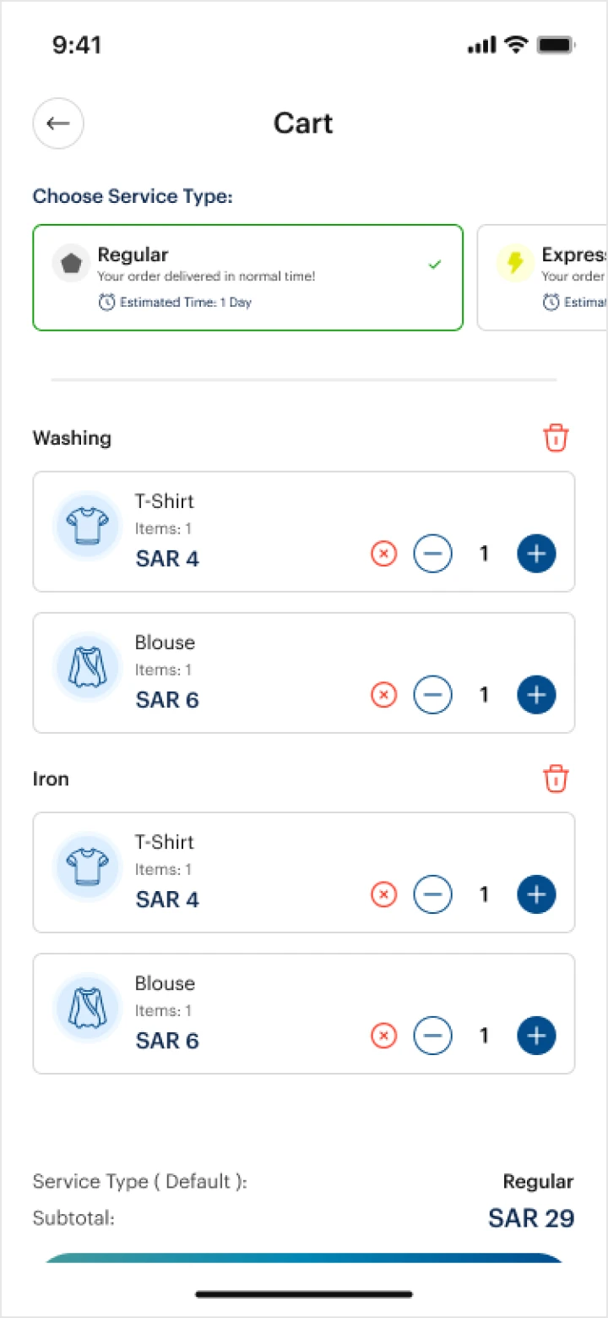Remove Iron Blouse with red X icon
This screenshot has height=1318, width=608.
coord(384,1036)
